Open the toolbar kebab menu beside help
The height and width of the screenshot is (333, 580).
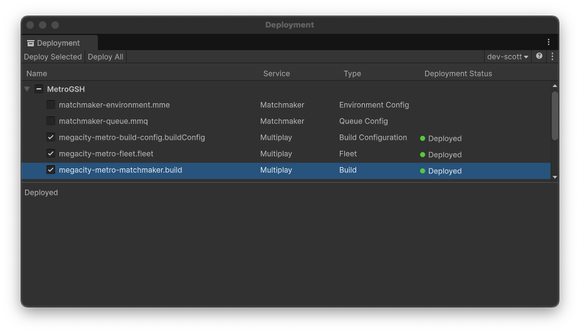552,56
